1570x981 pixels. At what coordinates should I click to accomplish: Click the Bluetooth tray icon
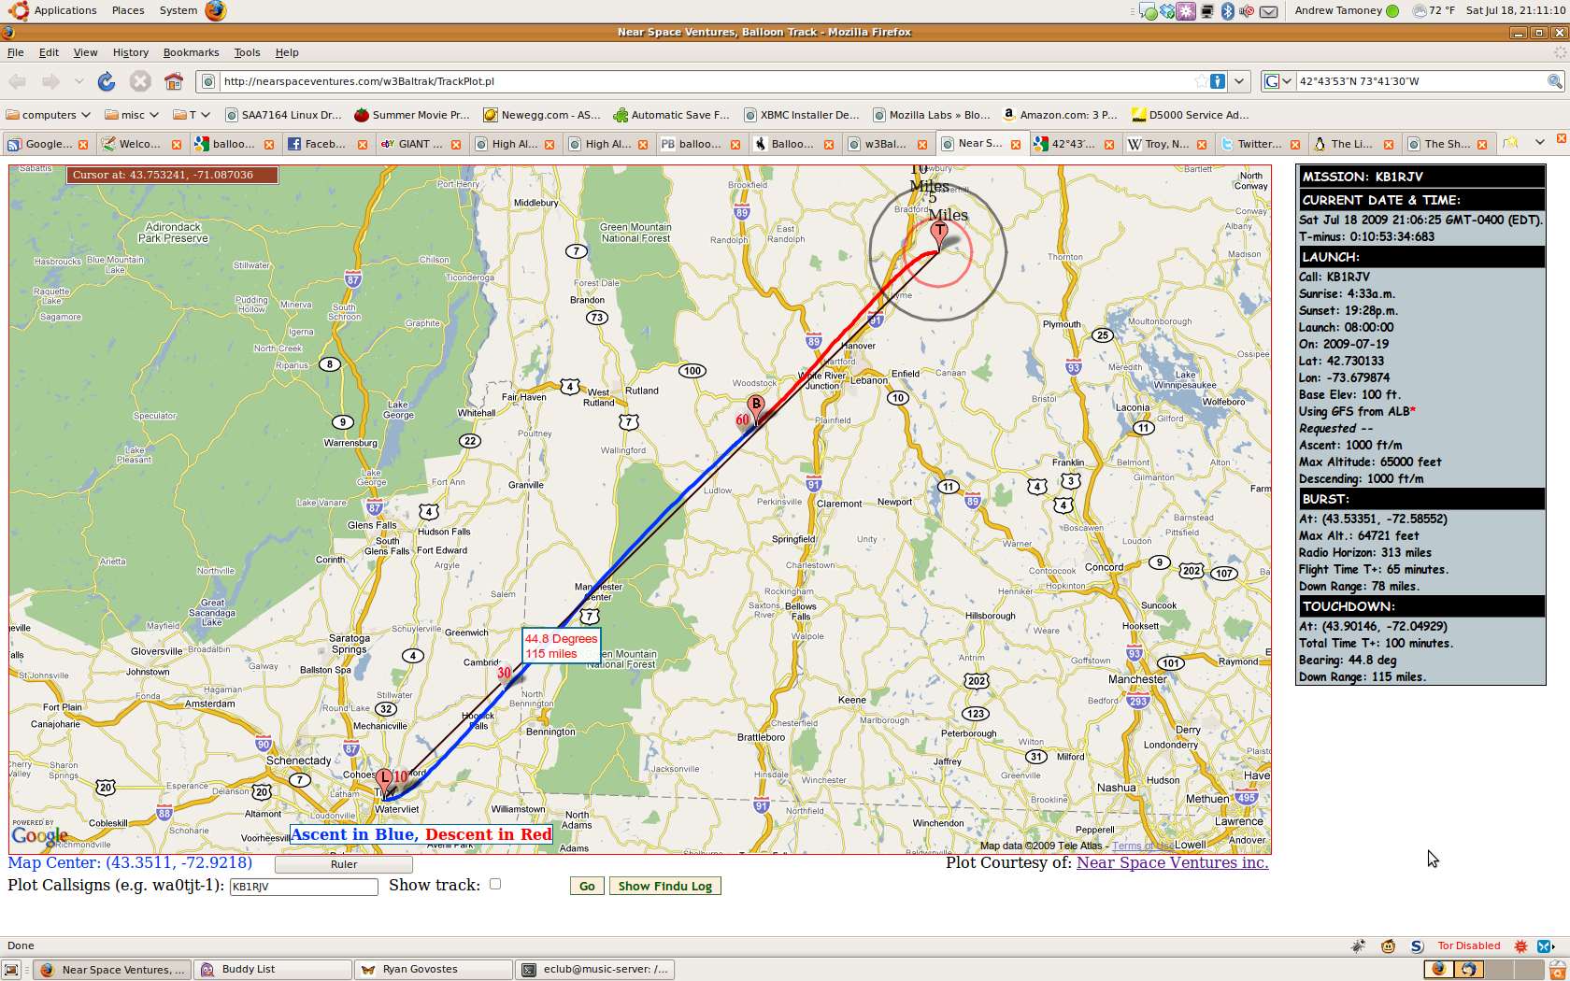click(1228, 11)
